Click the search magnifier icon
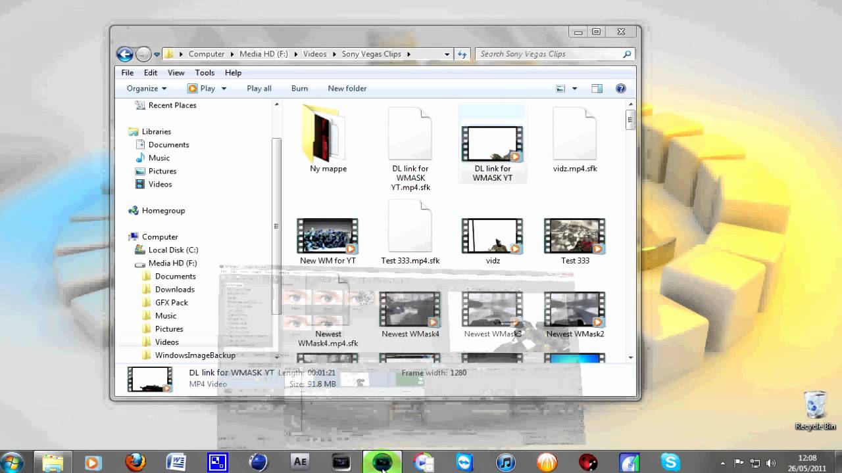Image resolution: width=842 pixels, height=473 pixels. coord(627,54)
